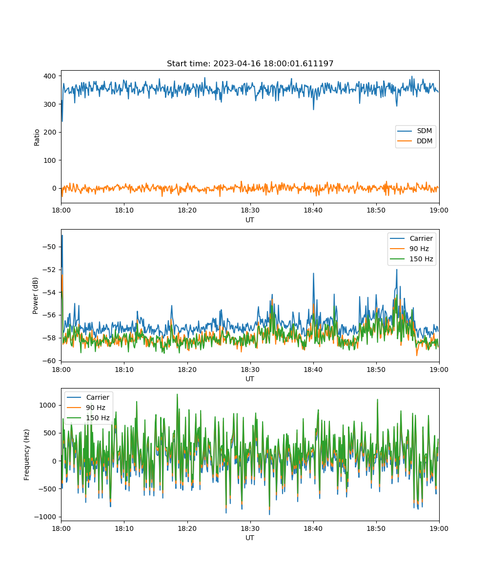Click the 18:10 tick under the Ratio plot
The height and width of the screenshot is (585, 488).
point(124,210)
